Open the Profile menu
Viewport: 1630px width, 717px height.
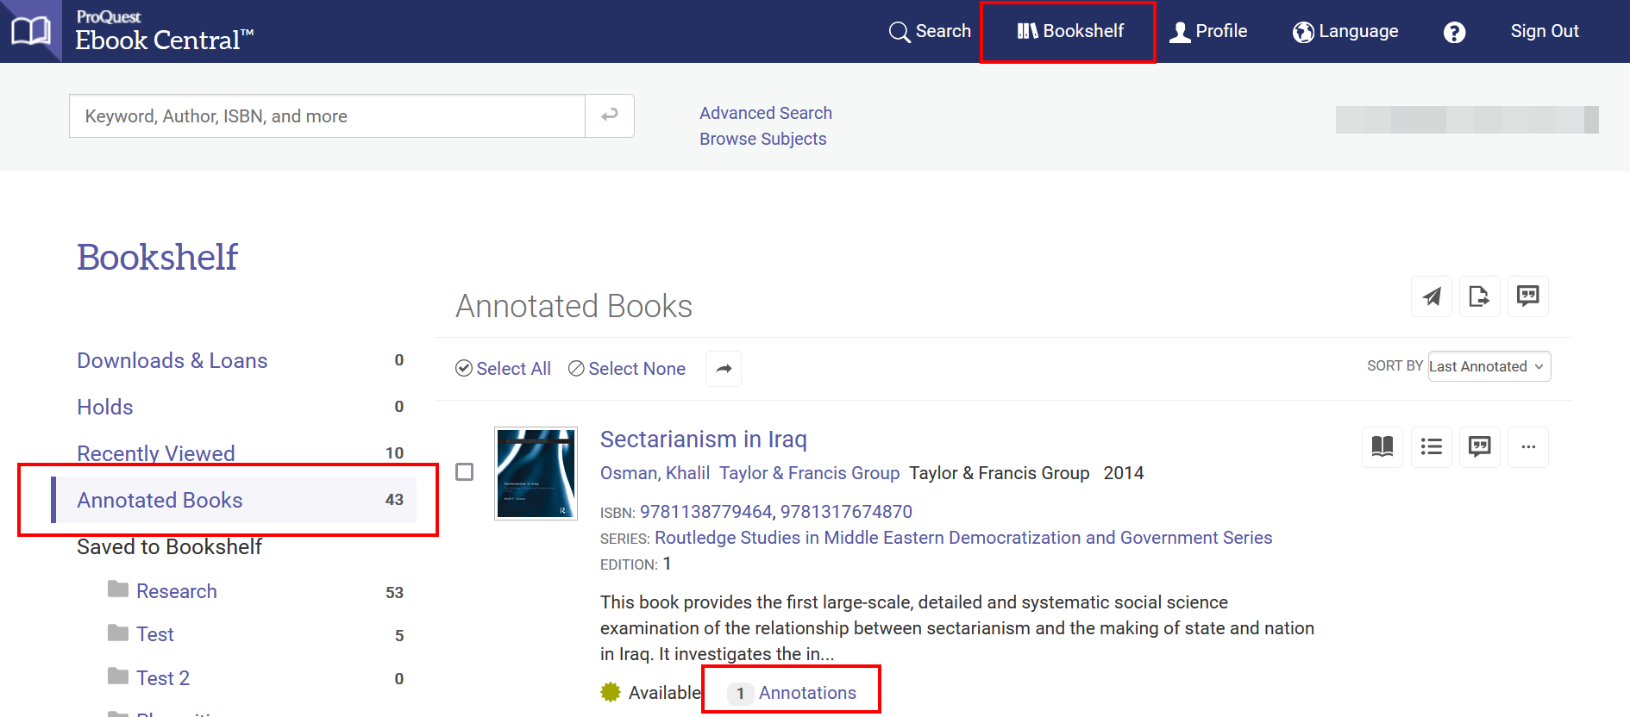tap(1208, 31)
